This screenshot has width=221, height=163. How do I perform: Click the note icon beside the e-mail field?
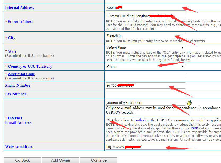(189, 103)
